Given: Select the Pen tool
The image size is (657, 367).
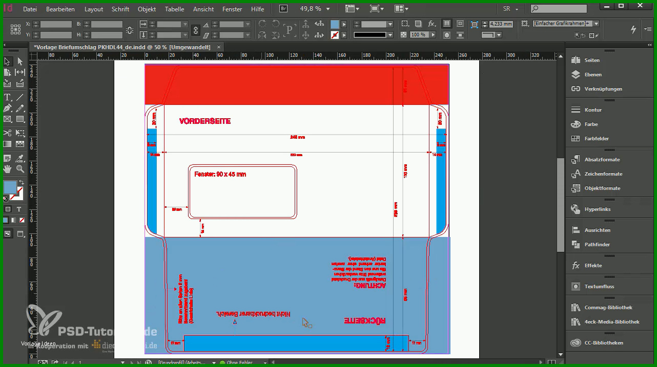Looking at the screenshot, I should [8, 109].
